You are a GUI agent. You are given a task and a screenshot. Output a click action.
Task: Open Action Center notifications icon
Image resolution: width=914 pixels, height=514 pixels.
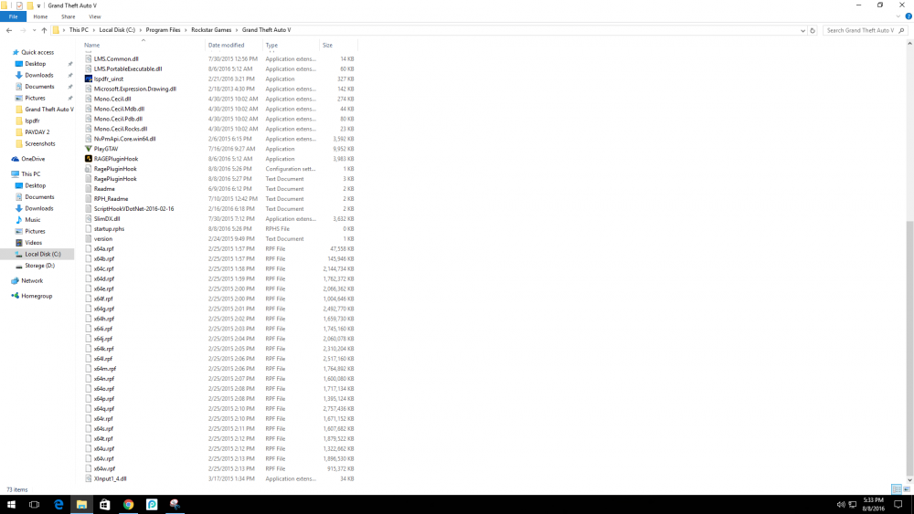[x=898, y=504]
